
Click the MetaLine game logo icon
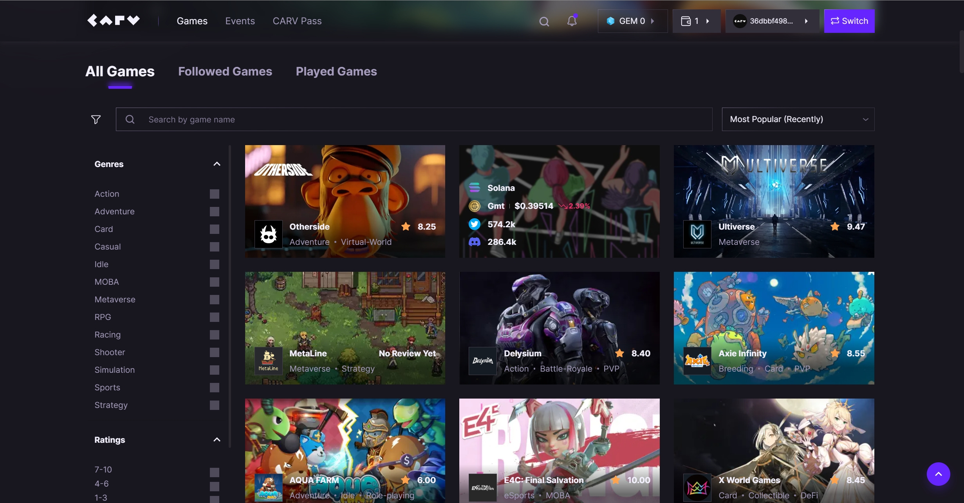click(268, 361)
